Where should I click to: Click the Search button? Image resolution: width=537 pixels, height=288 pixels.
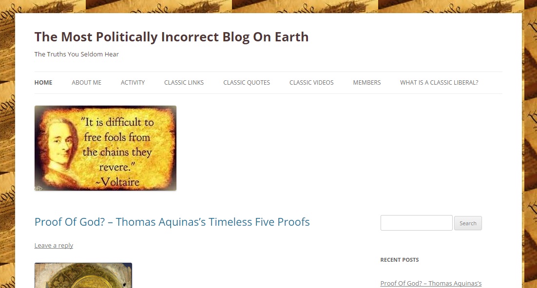tap(468, 223)
